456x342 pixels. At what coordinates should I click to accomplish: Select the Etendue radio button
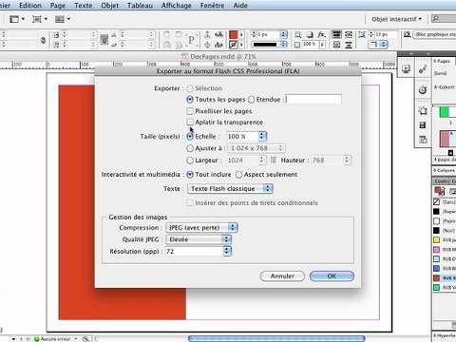252,100
